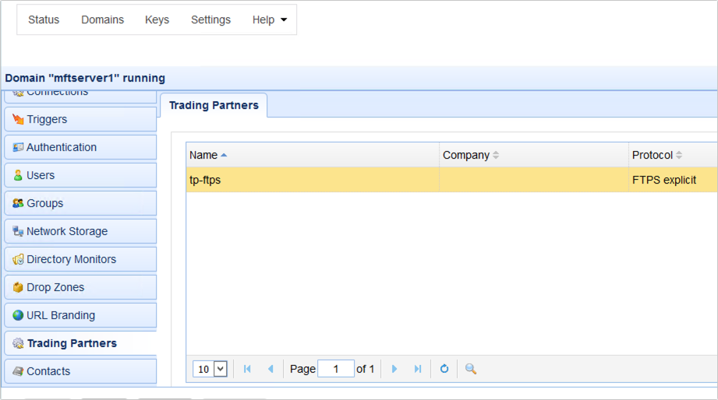Screen dimensions: 718x400
Task: Open Directory Monitors in the sidebar
Action: (80, 259)
